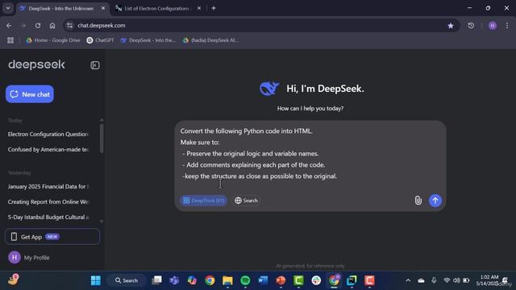Open Windows Start menu
Screen dimensions: 516x290
click(x=96, y=280)
